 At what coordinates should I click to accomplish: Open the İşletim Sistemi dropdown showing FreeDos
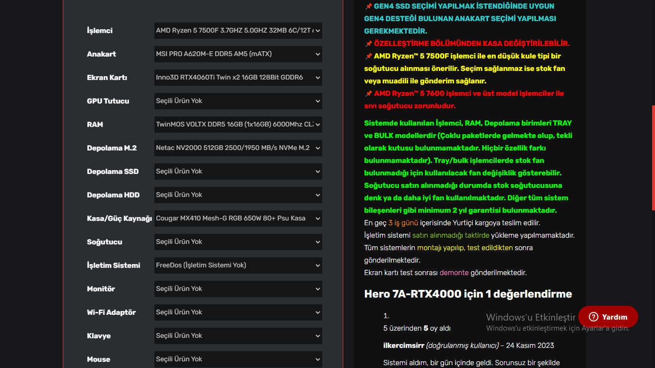pyautogui.click(x=238, y=265)
